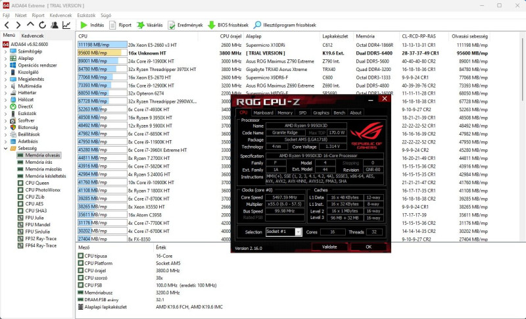Switch to the Kedvencek sidebar tab

(32, 36)
